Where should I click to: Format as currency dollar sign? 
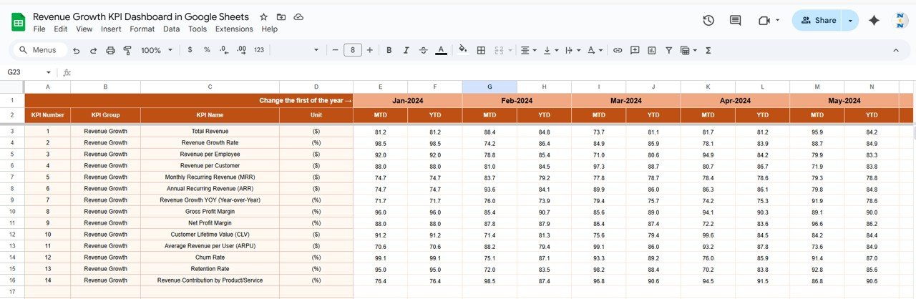[190, 50]
